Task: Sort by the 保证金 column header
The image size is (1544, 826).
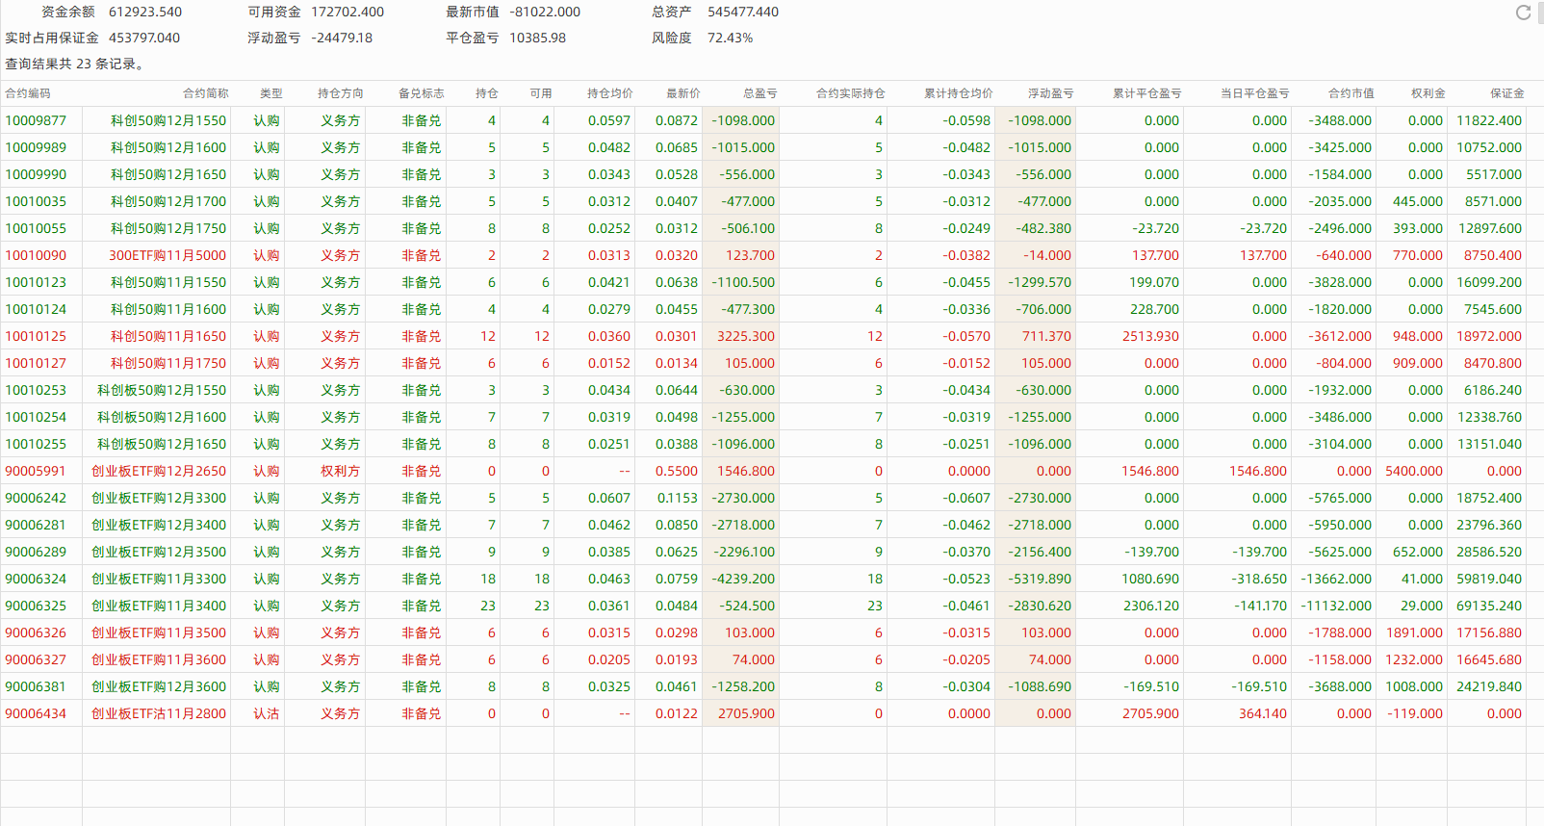Action: tap(1507, 93)
